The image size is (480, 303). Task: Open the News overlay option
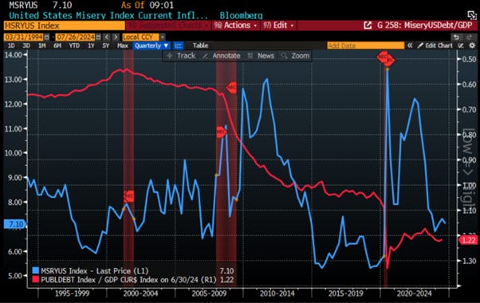(x=261, y=56)
